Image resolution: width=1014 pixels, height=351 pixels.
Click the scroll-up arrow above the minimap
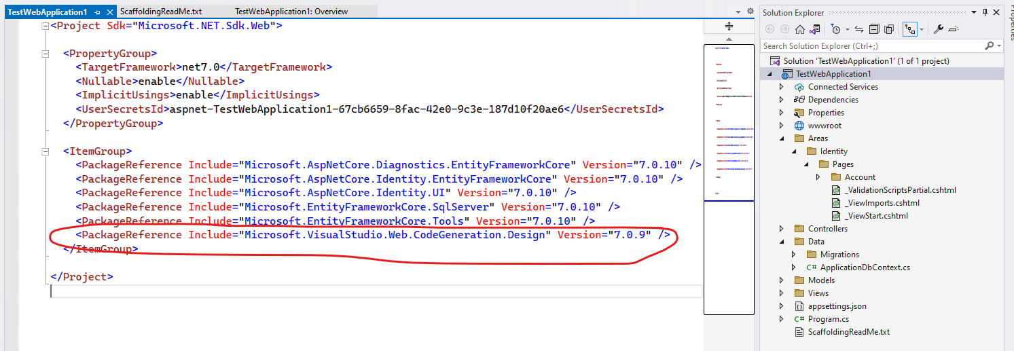(729, 39)
